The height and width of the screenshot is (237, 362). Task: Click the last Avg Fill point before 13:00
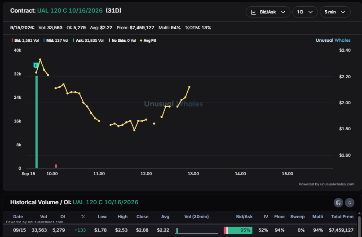click(190, 87)
